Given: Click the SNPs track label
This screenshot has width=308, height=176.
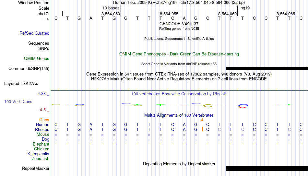Looking at the screenshot, I should point(44,48).
